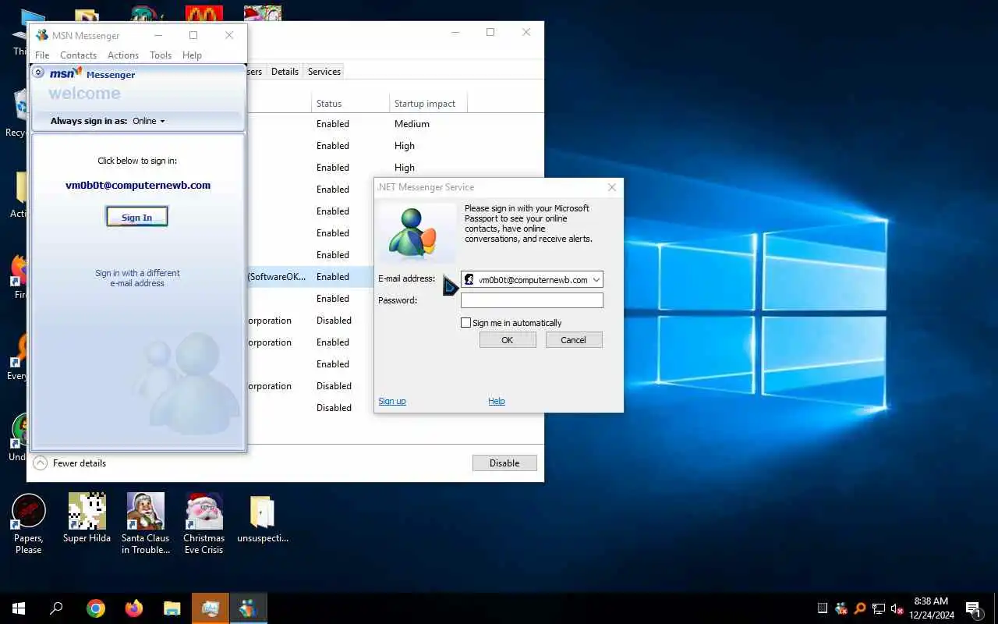The width and height of the screenshot is (998, 624).
Task: Open Santa Claus in Trouble shortcut
Action: pos(145,523)
